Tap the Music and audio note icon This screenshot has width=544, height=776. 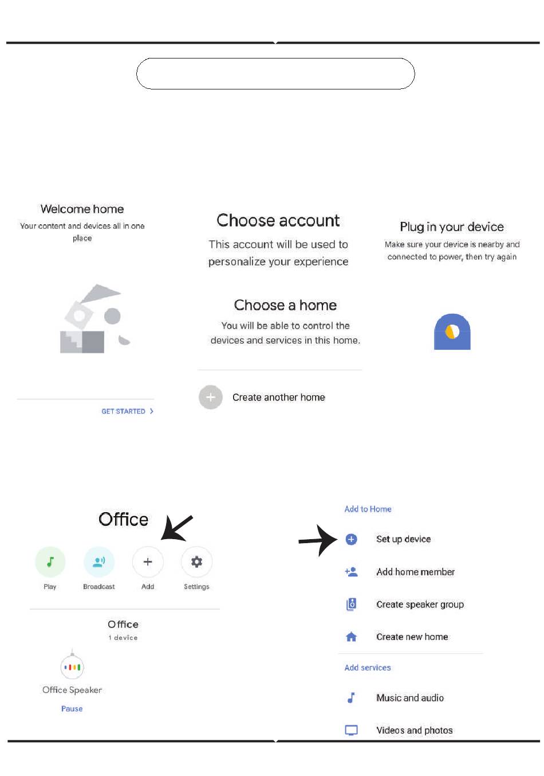[351, 697]
